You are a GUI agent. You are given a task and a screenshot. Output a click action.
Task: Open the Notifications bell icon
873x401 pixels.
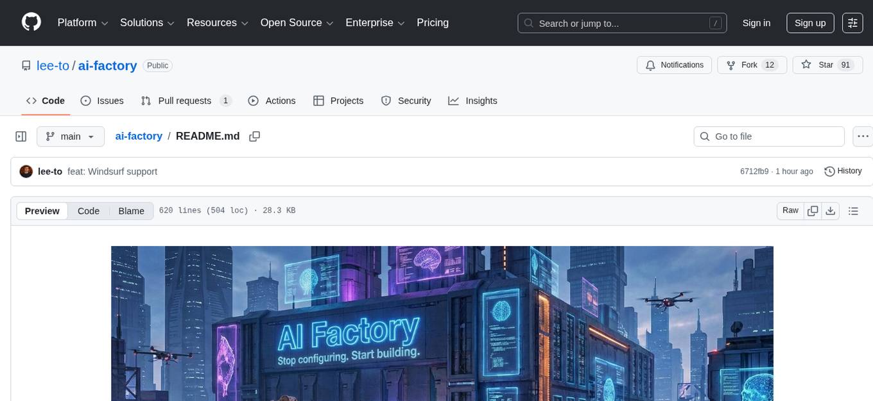650,65
